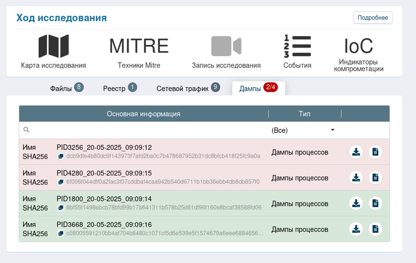Screen dimensions: 416x263
Task: Click the search field in dumps table
Action: pos(144,130)
